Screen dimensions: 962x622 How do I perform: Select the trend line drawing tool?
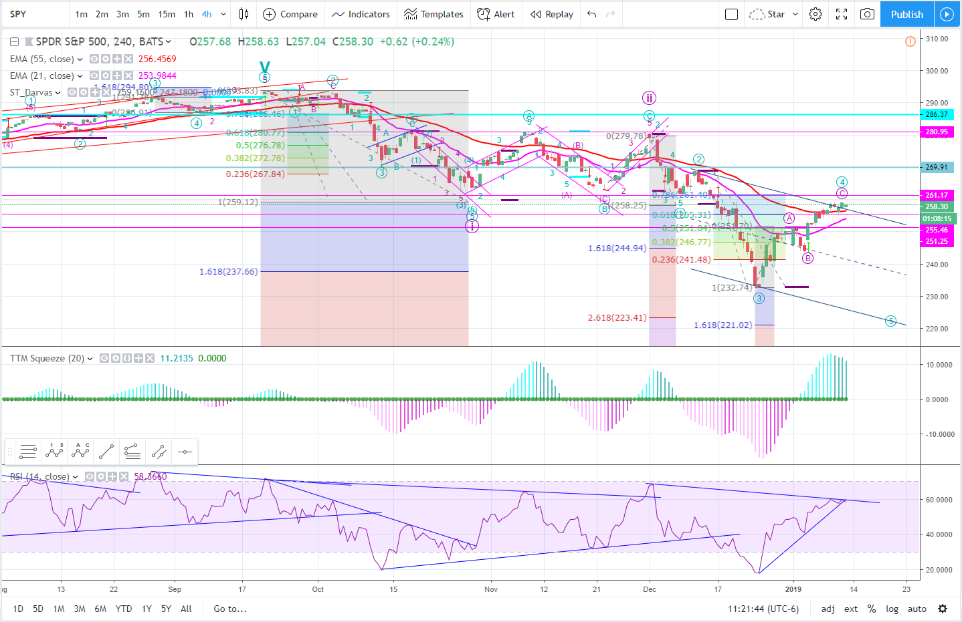coord(106,452)
